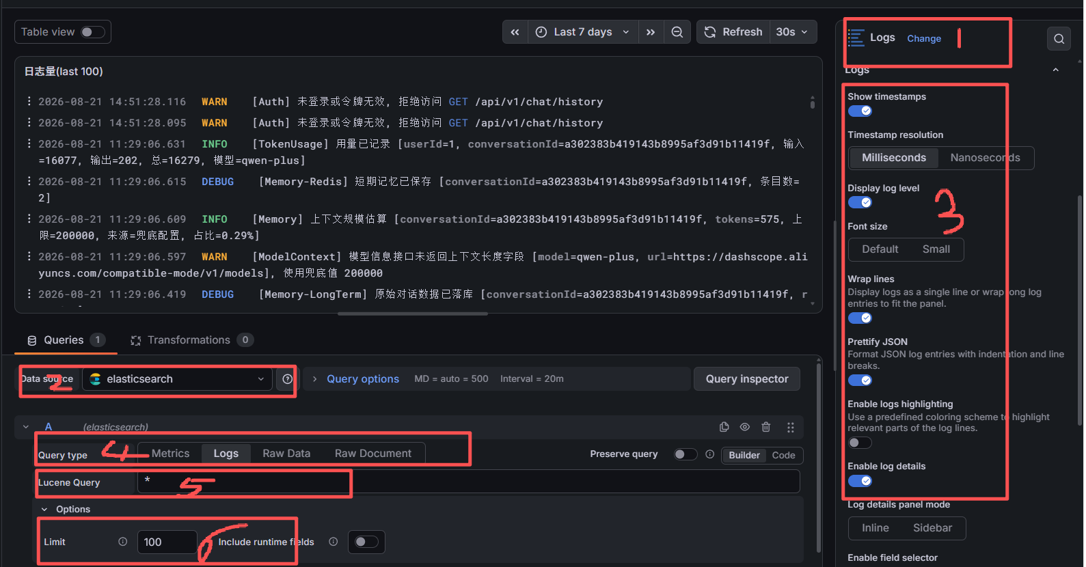
Task: Click the Lucene Query input field
Action: (468, 482)
